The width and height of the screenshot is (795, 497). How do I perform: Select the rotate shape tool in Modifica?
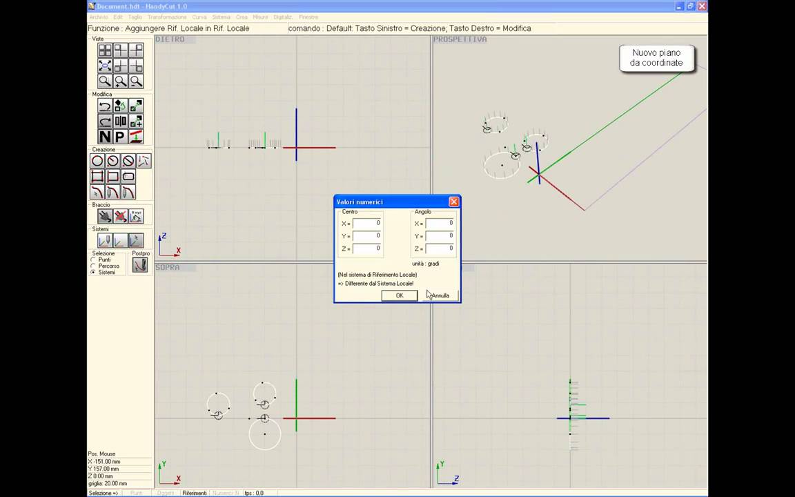(x=120, y=106)
